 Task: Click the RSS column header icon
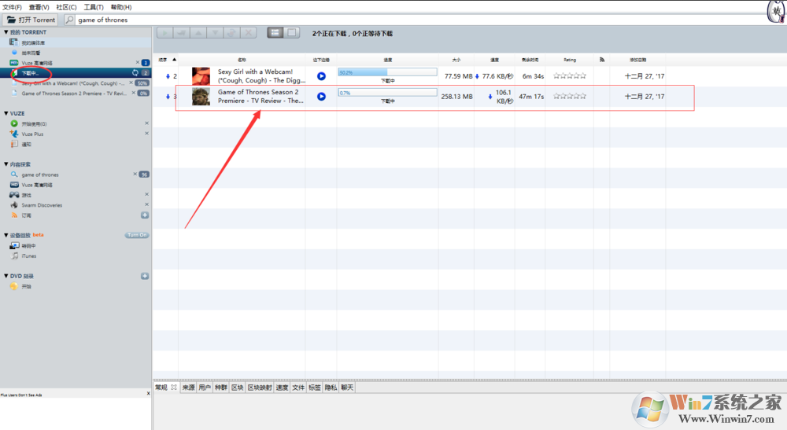601,60
